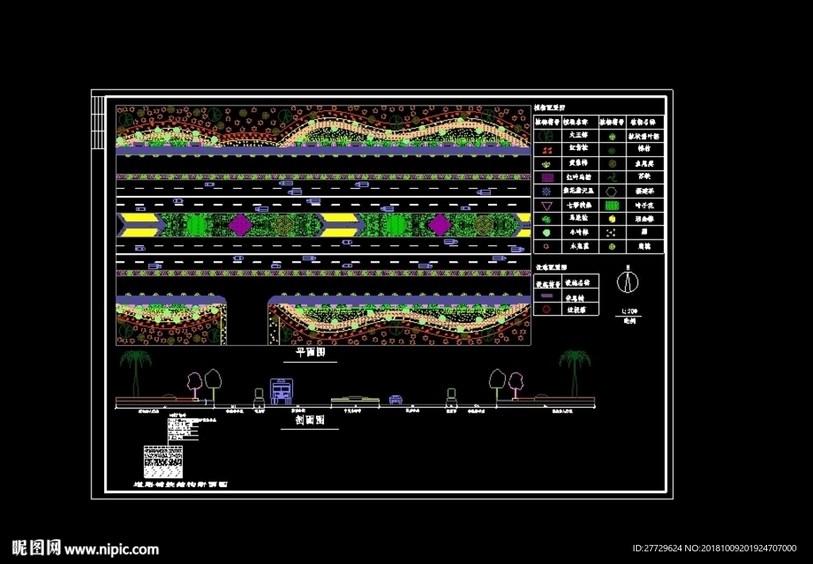Image resolution: width=813 pixels, height=564 pixels.
Task: Select the hexagon outline symbol in legend
Action: (612, 192)
